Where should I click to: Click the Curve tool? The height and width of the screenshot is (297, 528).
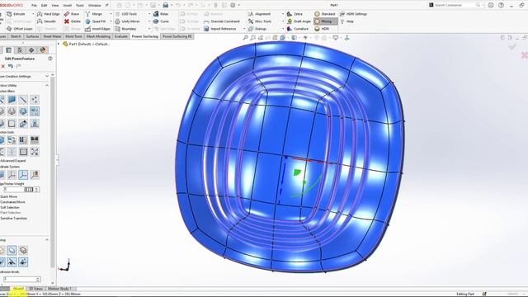coord(161,21)
